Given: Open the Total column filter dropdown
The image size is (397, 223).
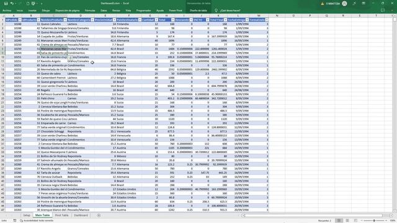Looking at the screenshot, I should click(x=172, y=20).
